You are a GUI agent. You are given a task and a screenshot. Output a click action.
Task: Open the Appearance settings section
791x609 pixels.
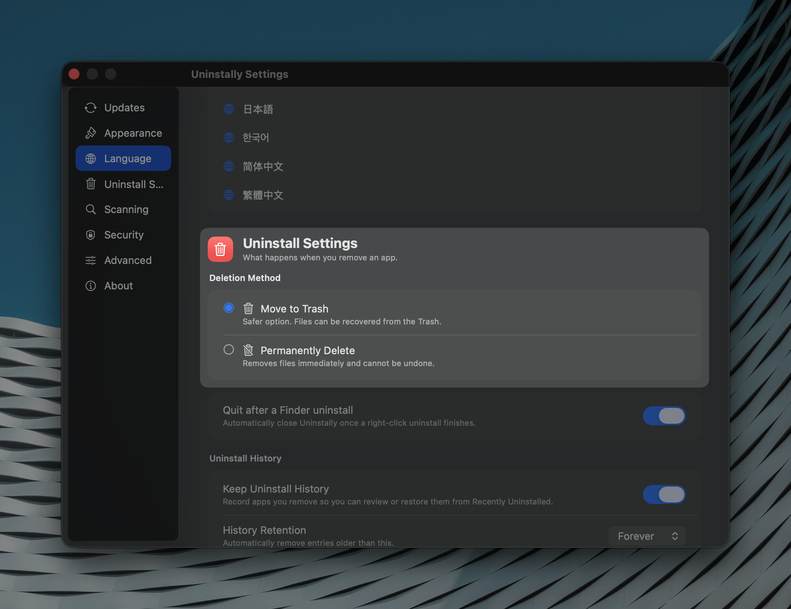[123, 133]
